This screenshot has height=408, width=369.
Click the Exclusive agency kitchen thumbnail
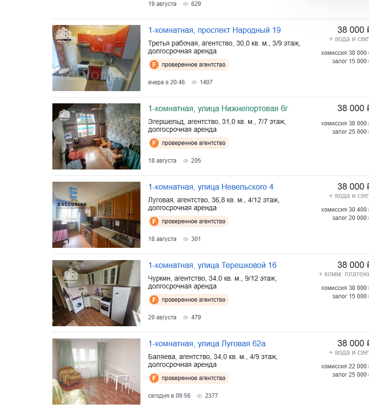pos(96,215)
